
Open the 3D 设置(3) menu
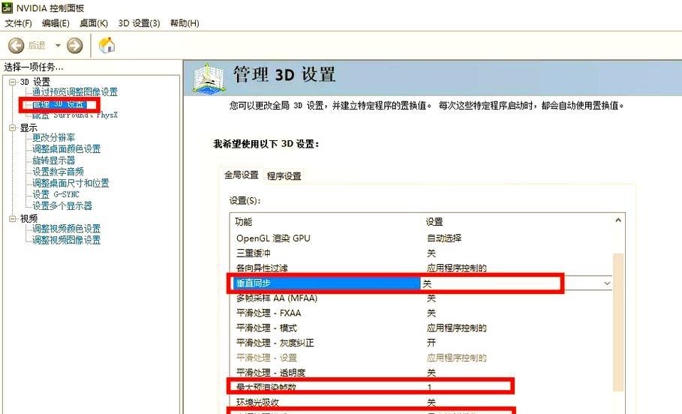[x=140, y=23]
